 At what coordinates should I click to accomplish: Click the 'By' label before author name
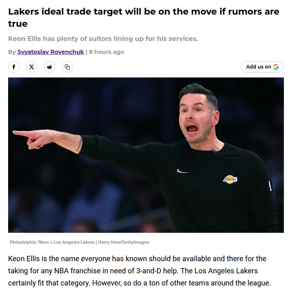tap(12, 52)
